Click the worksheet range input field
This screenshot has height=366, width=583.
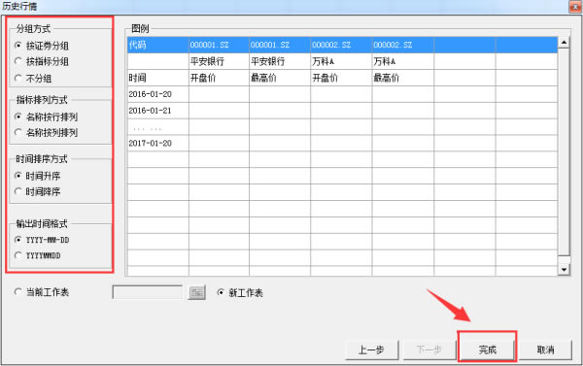pyautogui.click(x=148, y=292)
